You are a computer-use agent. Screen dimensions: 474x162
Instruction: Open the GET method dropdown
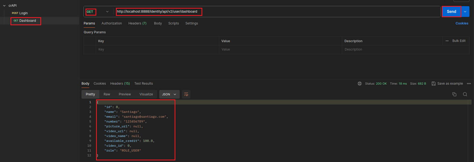tap(107, 12)
